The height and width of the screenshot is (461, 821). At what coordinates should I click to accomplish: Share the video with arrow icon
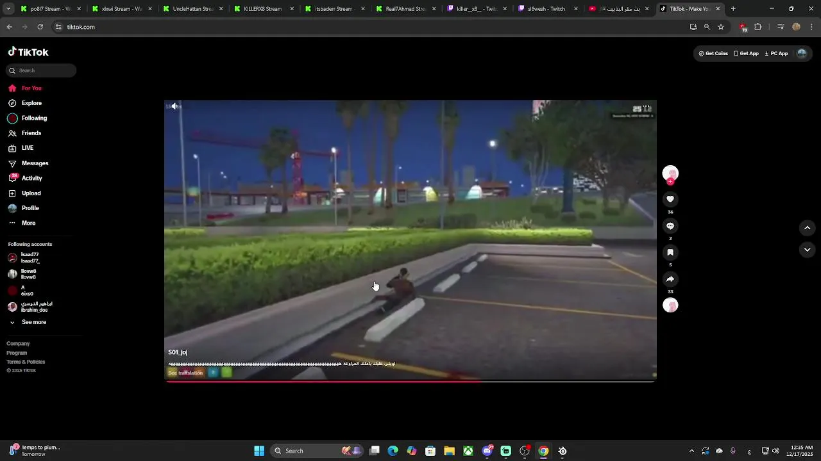click(670, 279)
